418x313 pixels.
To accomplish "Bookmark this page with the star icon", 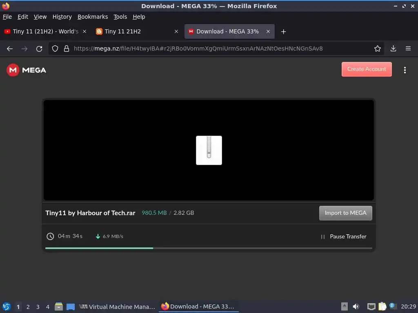I will [x=377, y=48].
